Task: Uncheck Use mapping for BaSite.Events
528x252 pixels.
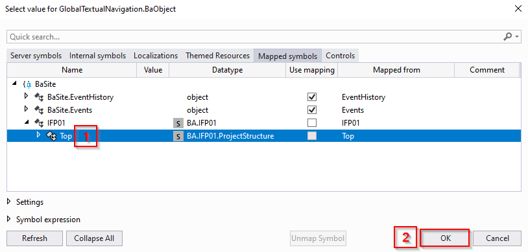Action: click(x=312, y=109)
